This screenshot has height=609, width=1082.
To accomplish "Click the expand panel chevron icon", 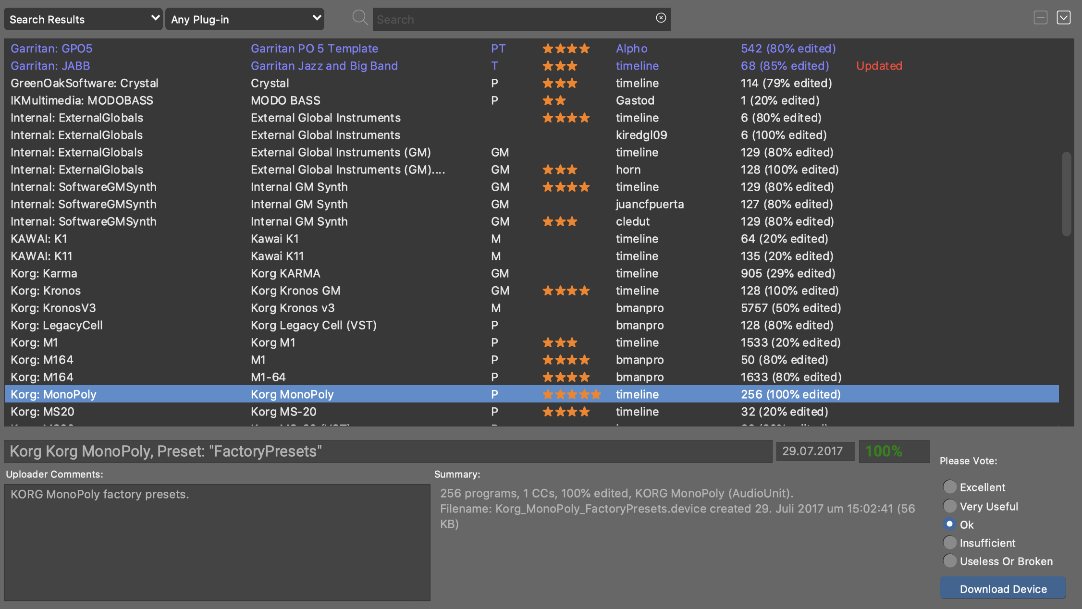I will coord(1063,18).
